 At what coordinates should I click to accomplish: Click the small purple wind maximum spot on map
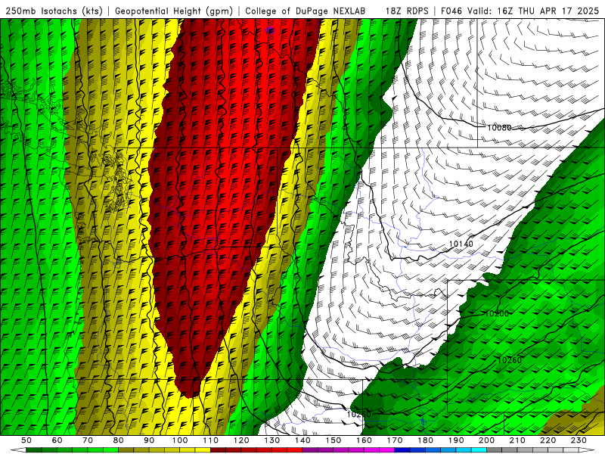[270, 30]
